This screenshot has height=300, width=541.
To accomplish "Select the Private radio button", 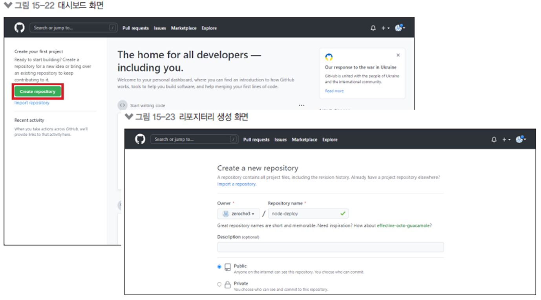I will tap(219, 284).
